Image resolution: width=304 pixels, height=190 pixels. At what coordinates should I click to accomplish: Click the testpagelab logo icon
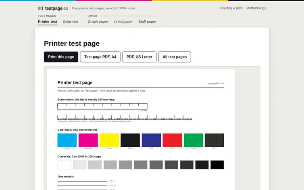point(40,8)
